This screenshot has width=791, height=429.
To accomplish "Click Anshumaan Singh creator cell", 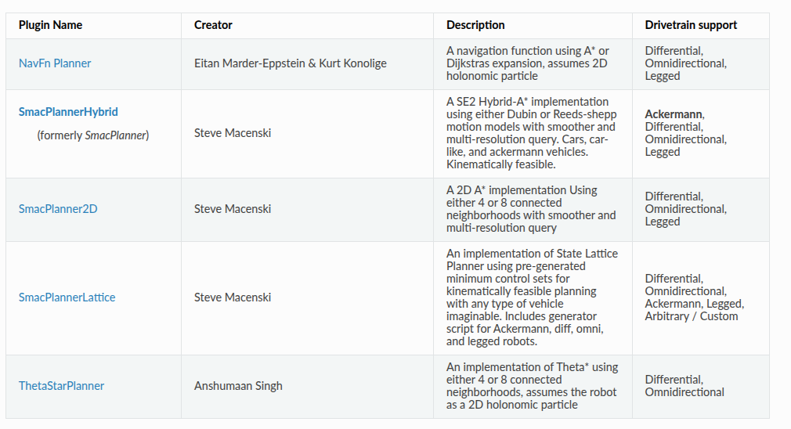I will tap(238, 386).
